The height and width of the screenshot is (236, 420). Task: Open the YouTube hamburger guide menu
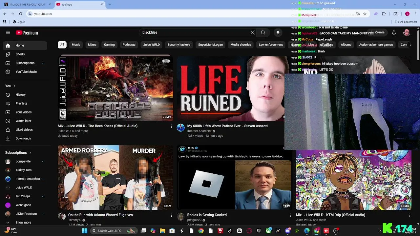(x=8, y=32)
